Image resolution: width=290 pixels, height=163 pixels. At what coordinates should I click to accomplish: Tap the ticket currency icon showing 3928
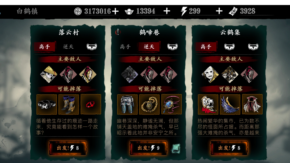click(233, 11)
